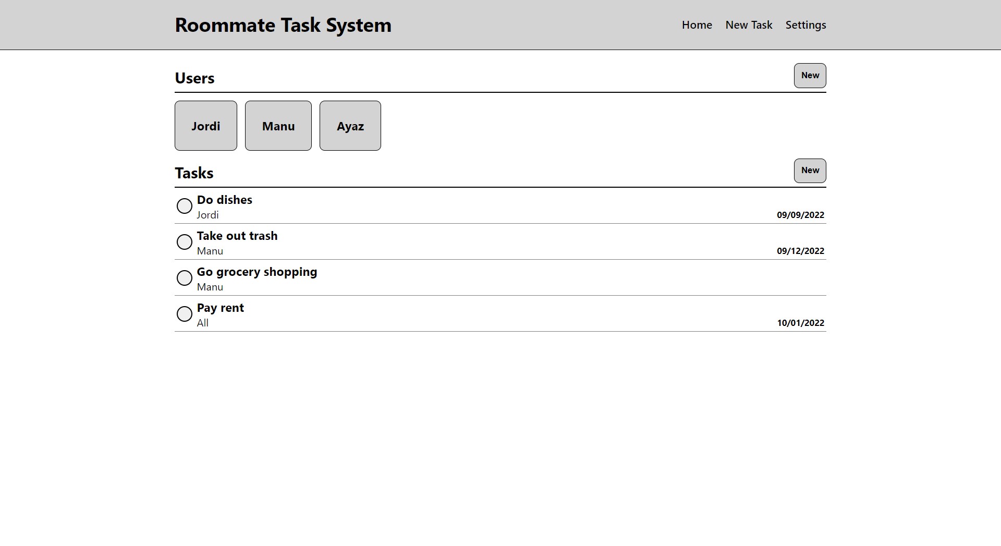Image resolution: width=1001 pixels, height=546 pixels.
Task: Complete the "Pay rent" task circle
Action: [184, 313]
